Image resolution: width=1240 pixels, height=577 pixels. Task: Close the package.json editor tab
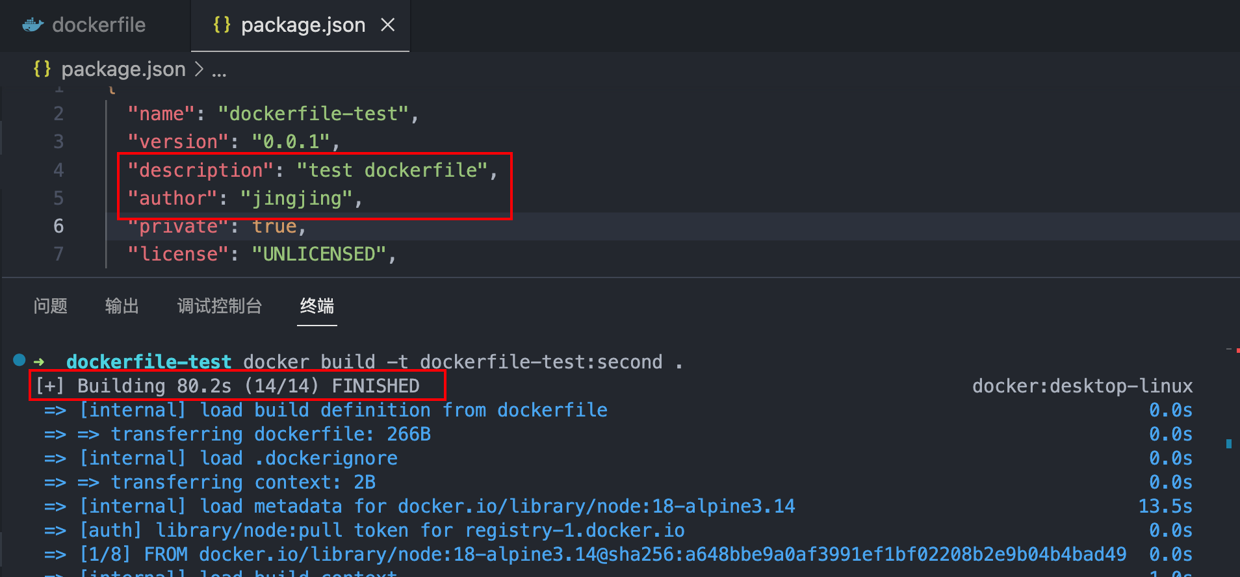pos(388,25)
